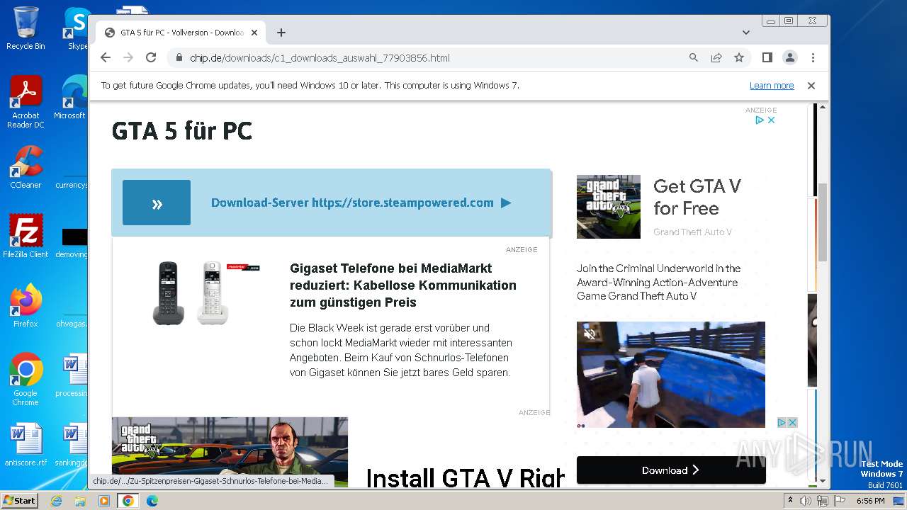
Task: Click the GTA gameplay video ad
Action: pos(671,375)
